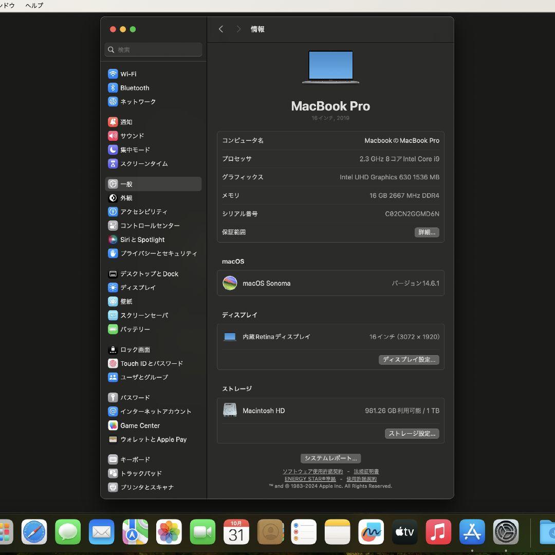555x555 pixels.
Task: Open the ソフトウェア使用許諾契約 link
Action: pyautogui.click(x=312, y=471)
